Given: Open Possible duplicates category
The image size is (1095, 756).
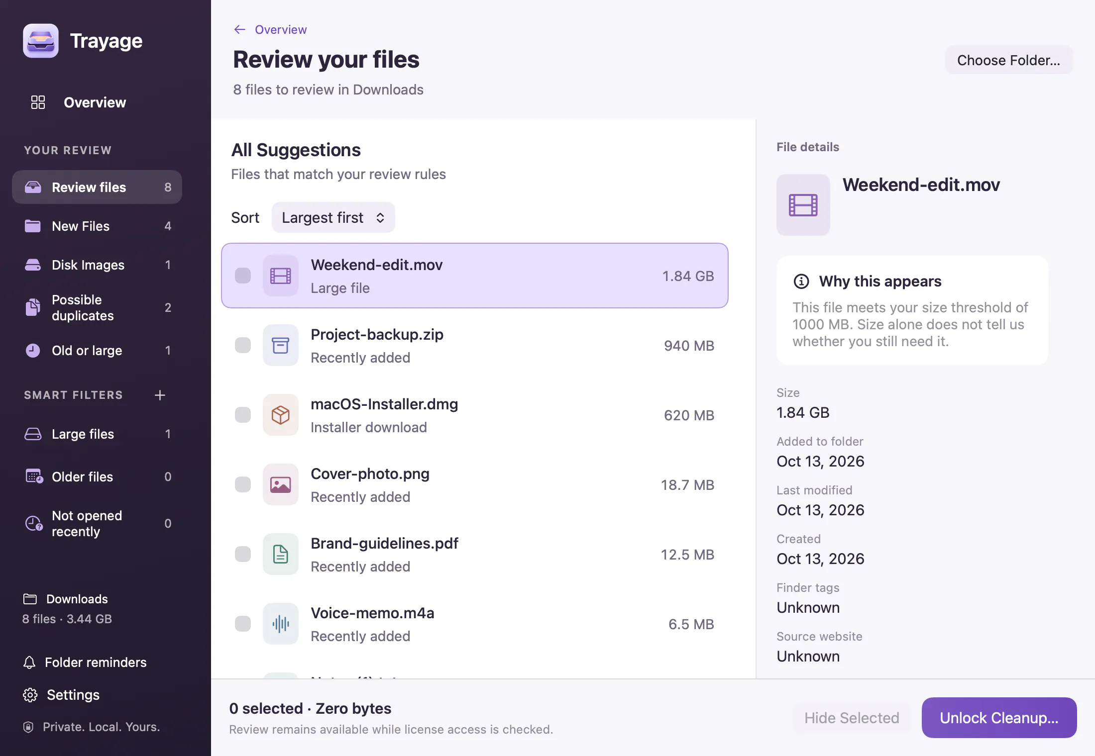Looking at the screenshot, I should [97, 307].
